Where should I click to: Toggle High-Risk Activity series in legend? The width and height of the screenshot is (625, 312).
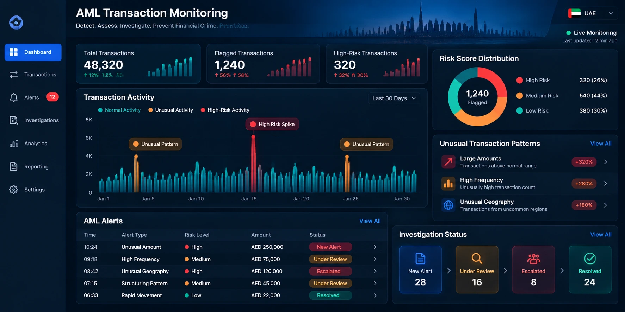[225, 110]
